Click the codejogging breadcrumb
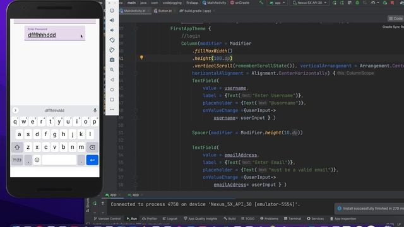Screen dimensions: 404x227 [172, 3]
